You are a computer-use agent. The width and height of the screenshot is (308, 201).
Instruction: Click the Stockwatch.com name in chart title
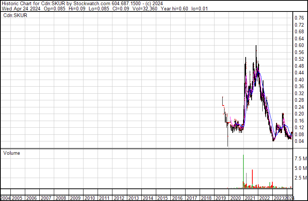pyautogui.click(x=92, y=4)
